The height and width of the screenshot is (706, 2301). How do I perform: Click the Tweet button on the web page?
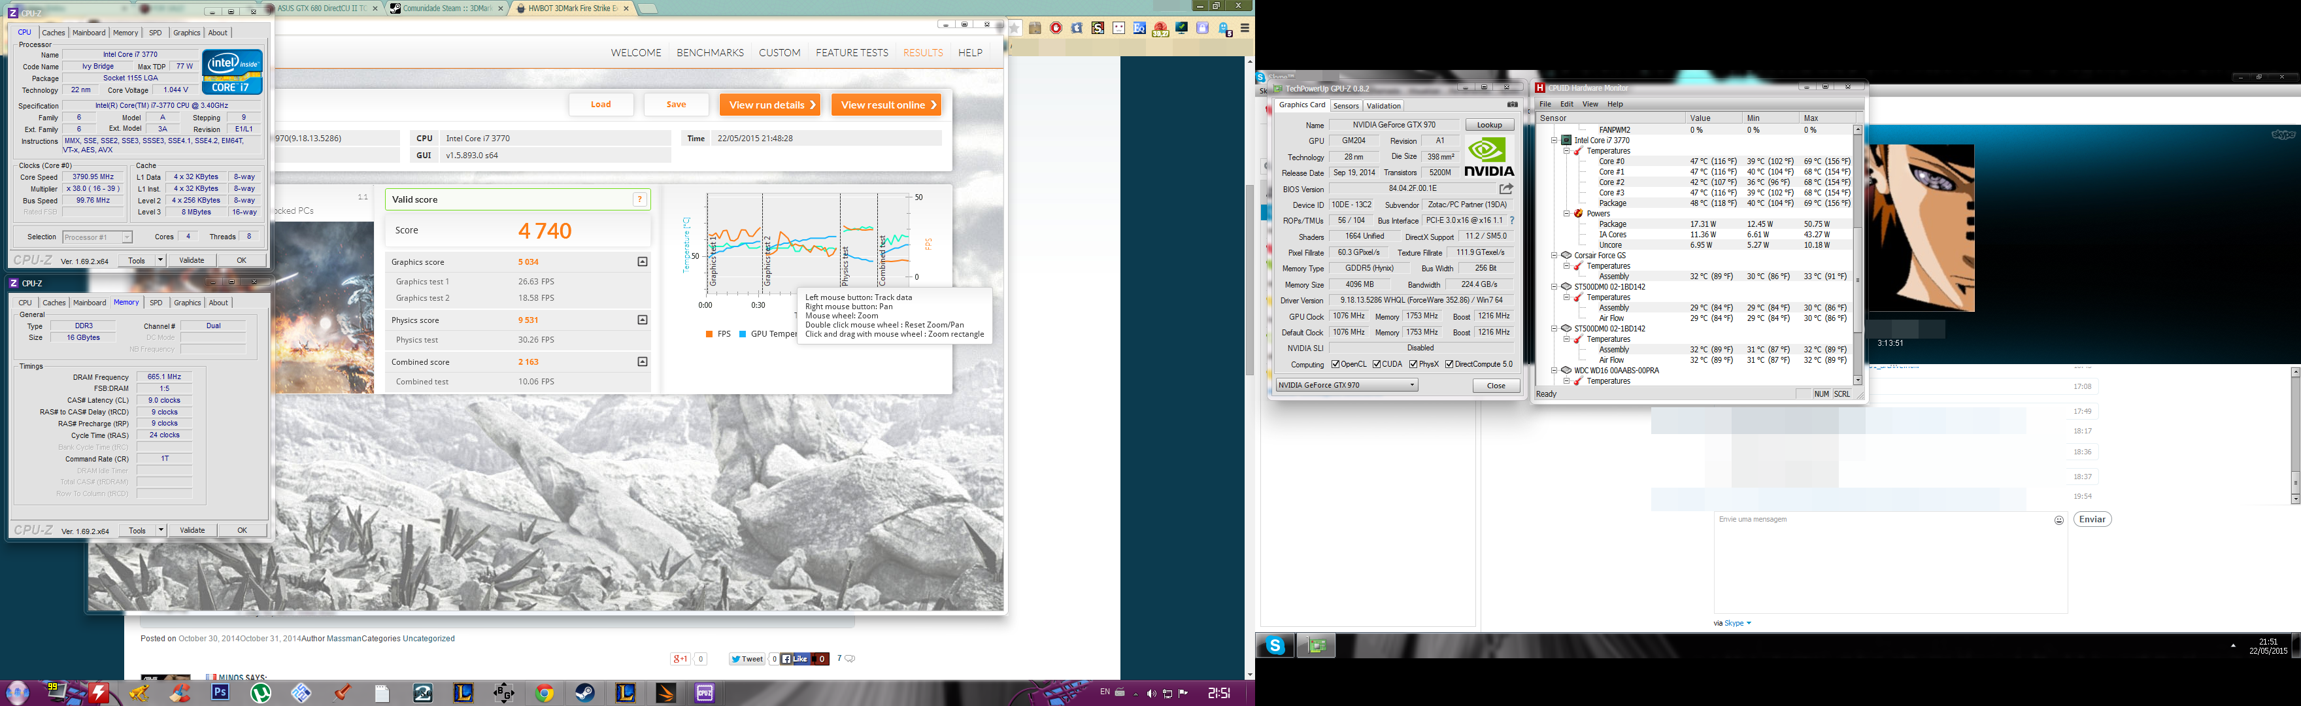tap(747, 659)
